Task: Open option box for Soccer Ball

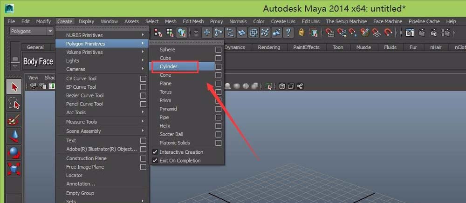Action: (219, 134)
